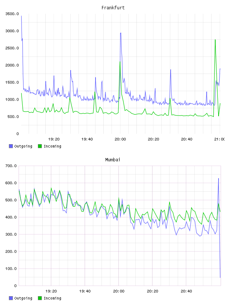
Task: Click the 20:00 time label under Mumbai chart
Action: pos(119,291)
